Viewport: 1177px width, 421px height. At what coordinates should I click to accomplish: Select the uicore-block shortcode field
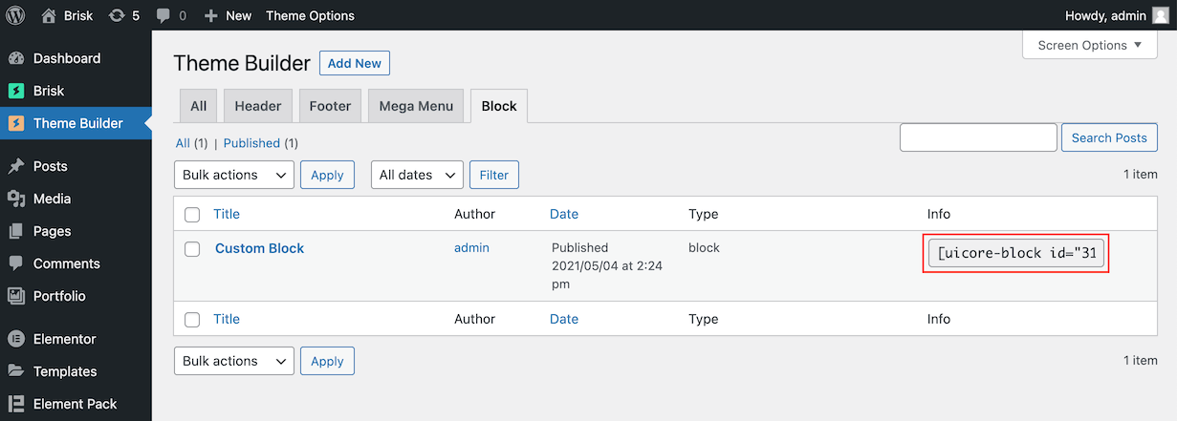tap(1015, 253)
